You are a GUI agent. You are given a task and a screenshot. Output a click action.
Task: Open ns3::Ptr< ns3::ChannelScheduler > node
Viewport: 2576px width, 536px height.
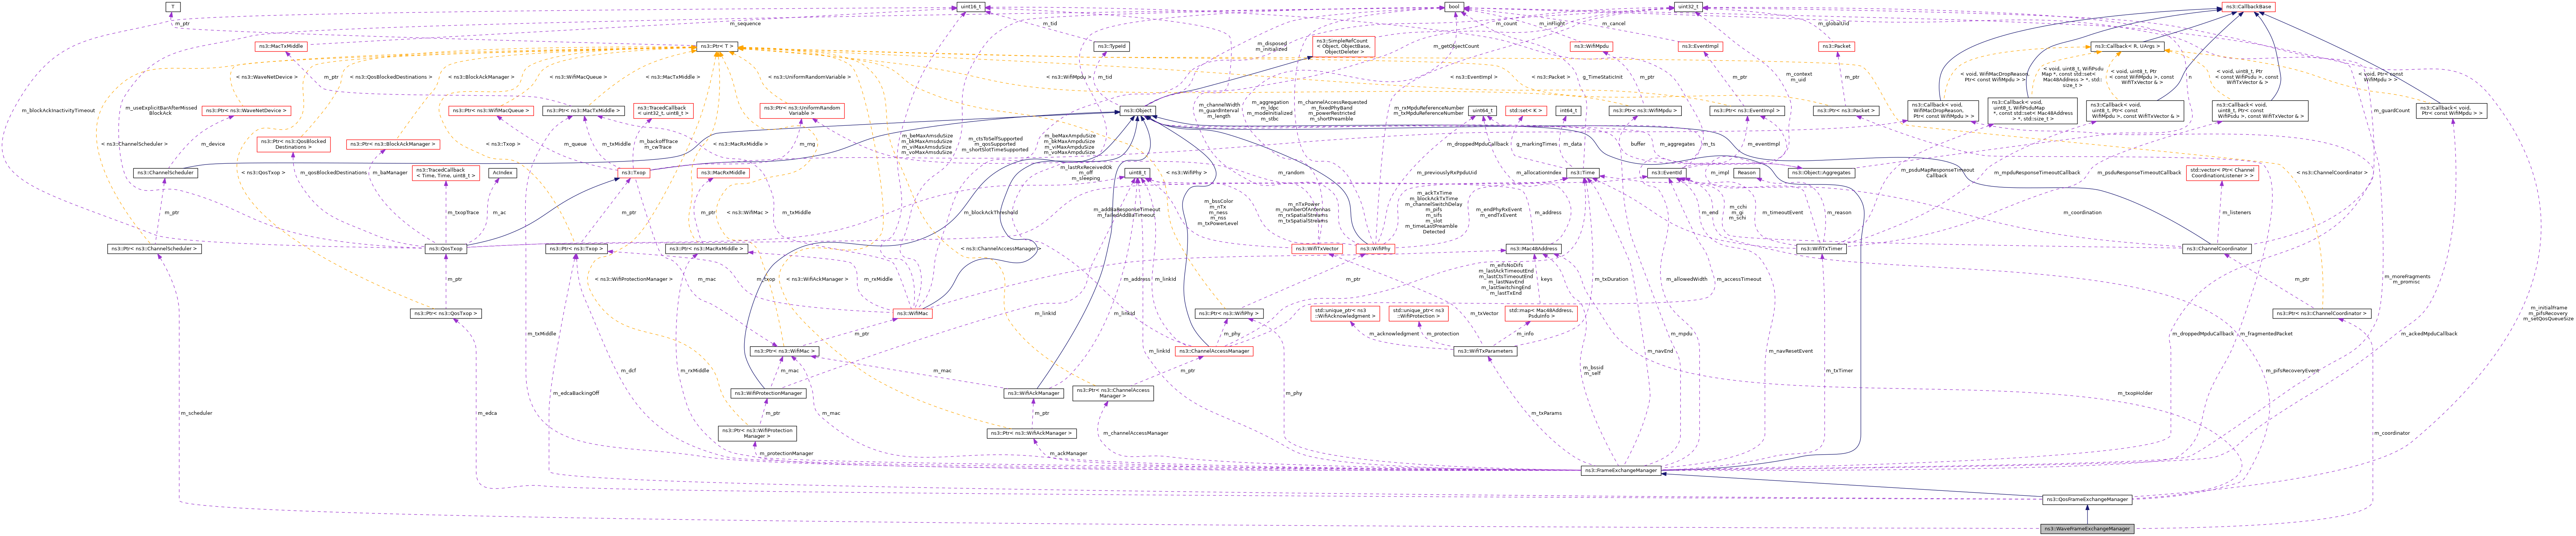click(x=154, y=248)
